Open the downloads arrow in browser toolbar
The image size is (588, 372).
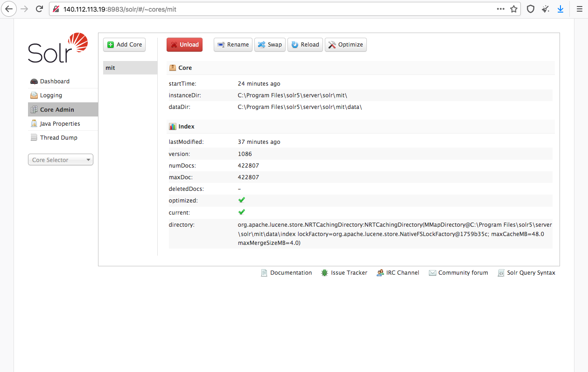(x=560, y=9)
